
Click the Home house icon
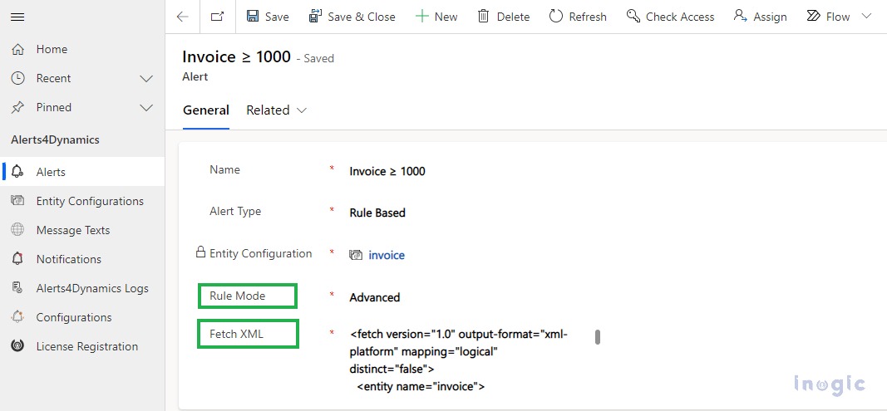click(17, 49)
